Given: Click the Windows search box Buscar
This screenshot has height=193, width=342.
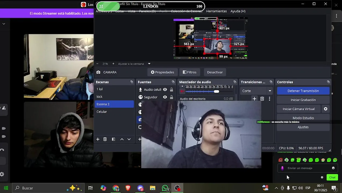Looking at the screenshot, I should point(48,188).
